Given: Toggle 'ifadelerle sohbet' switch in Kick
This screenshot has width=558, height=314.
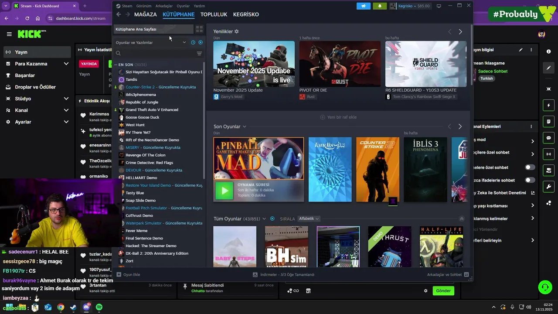Looking at the screenshot, I should [x=530, y=180].
